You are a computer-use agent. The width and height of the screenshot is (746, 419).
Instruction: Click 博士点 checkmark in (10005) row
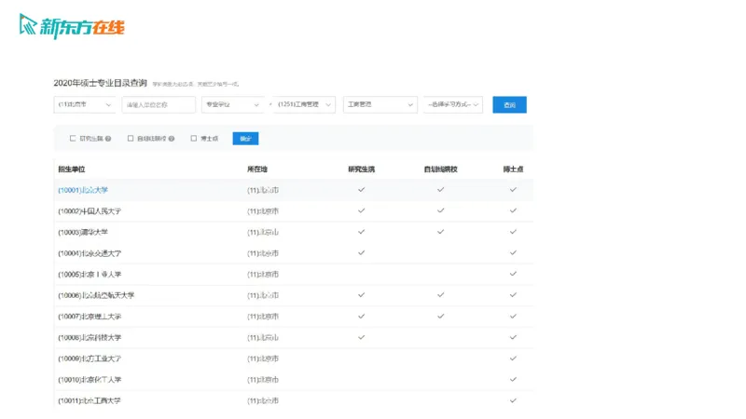tap(513, 274)
